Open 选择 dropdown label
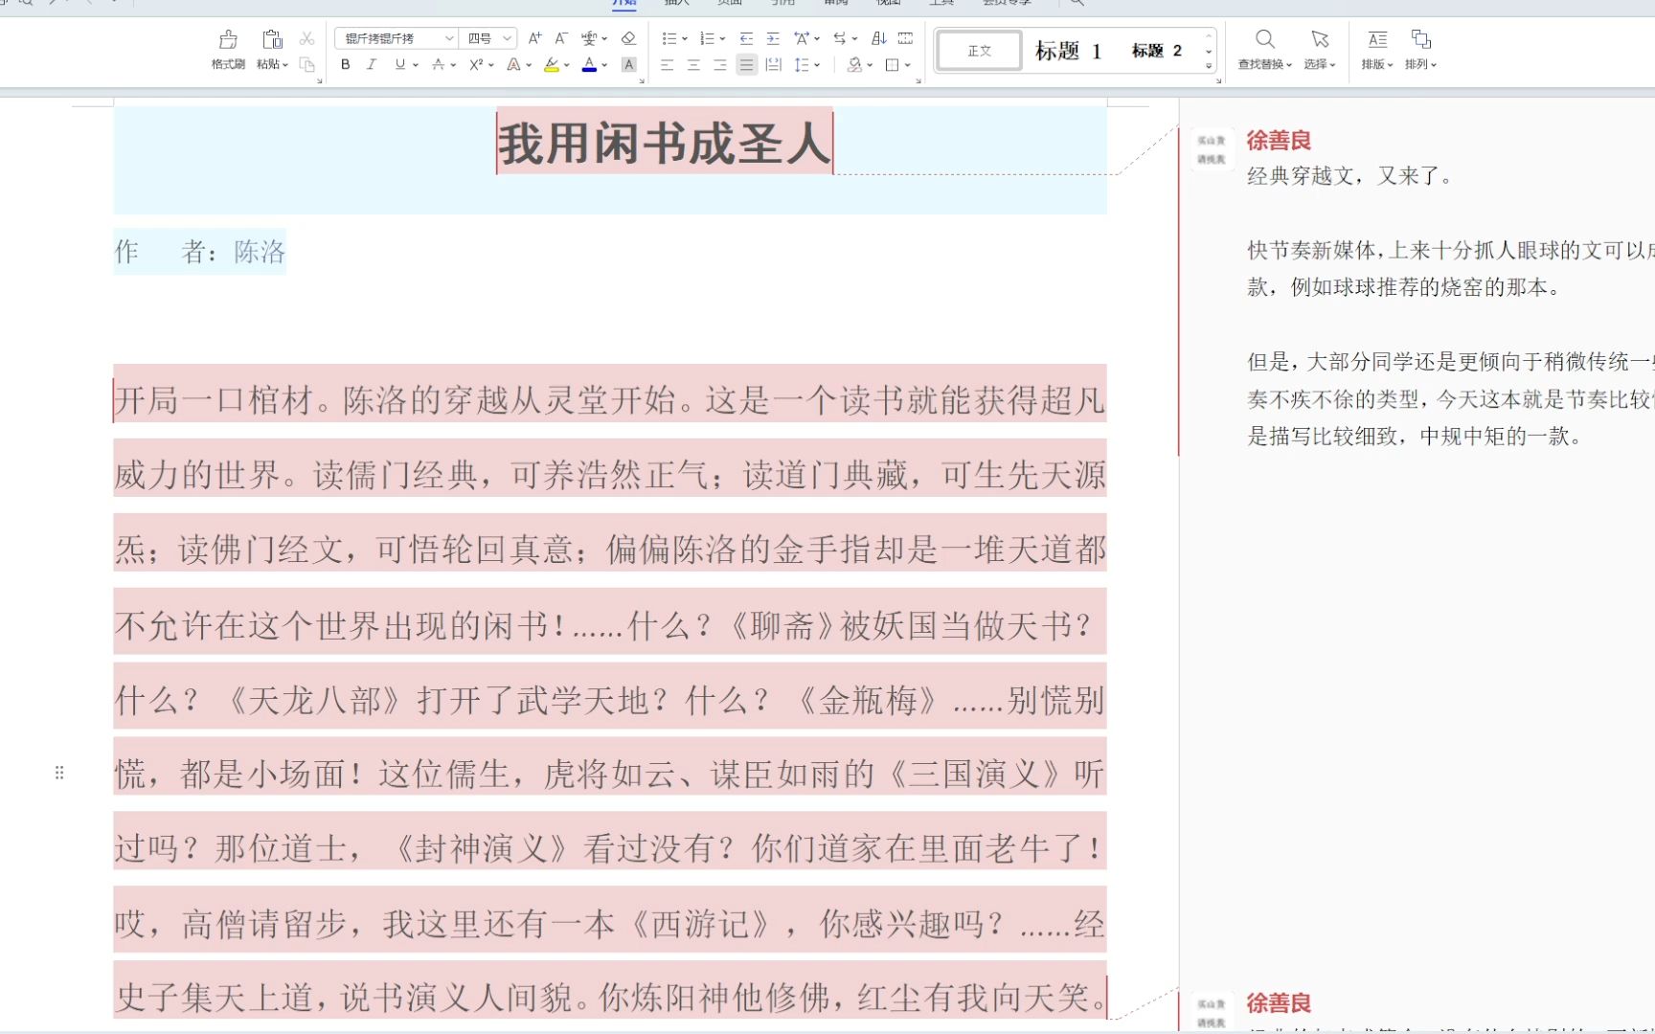Screen dimensions: 1655x1034 (1320, 64)
